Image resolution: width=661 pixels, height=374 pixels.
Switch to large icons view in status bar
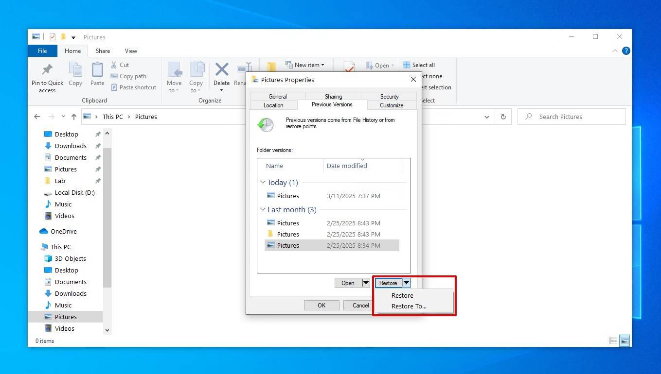(x=624, y=340)
